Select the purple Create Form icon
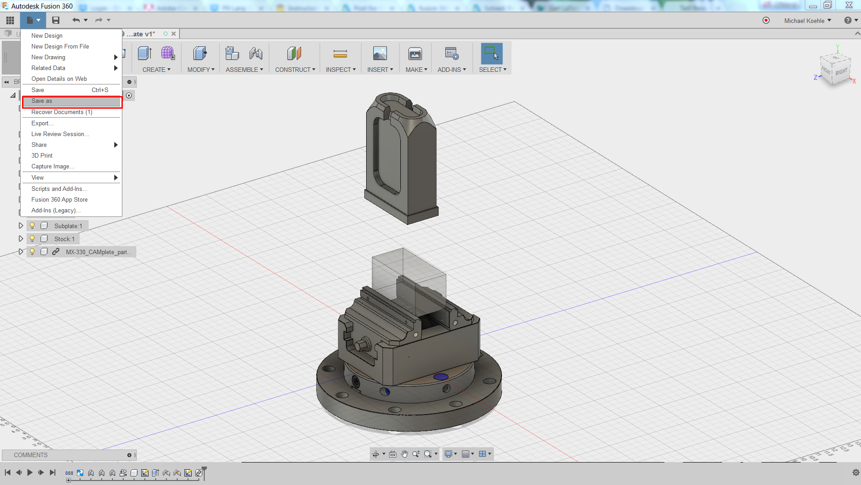The width and height of the screenshot is (861, 485). point(168,53)
